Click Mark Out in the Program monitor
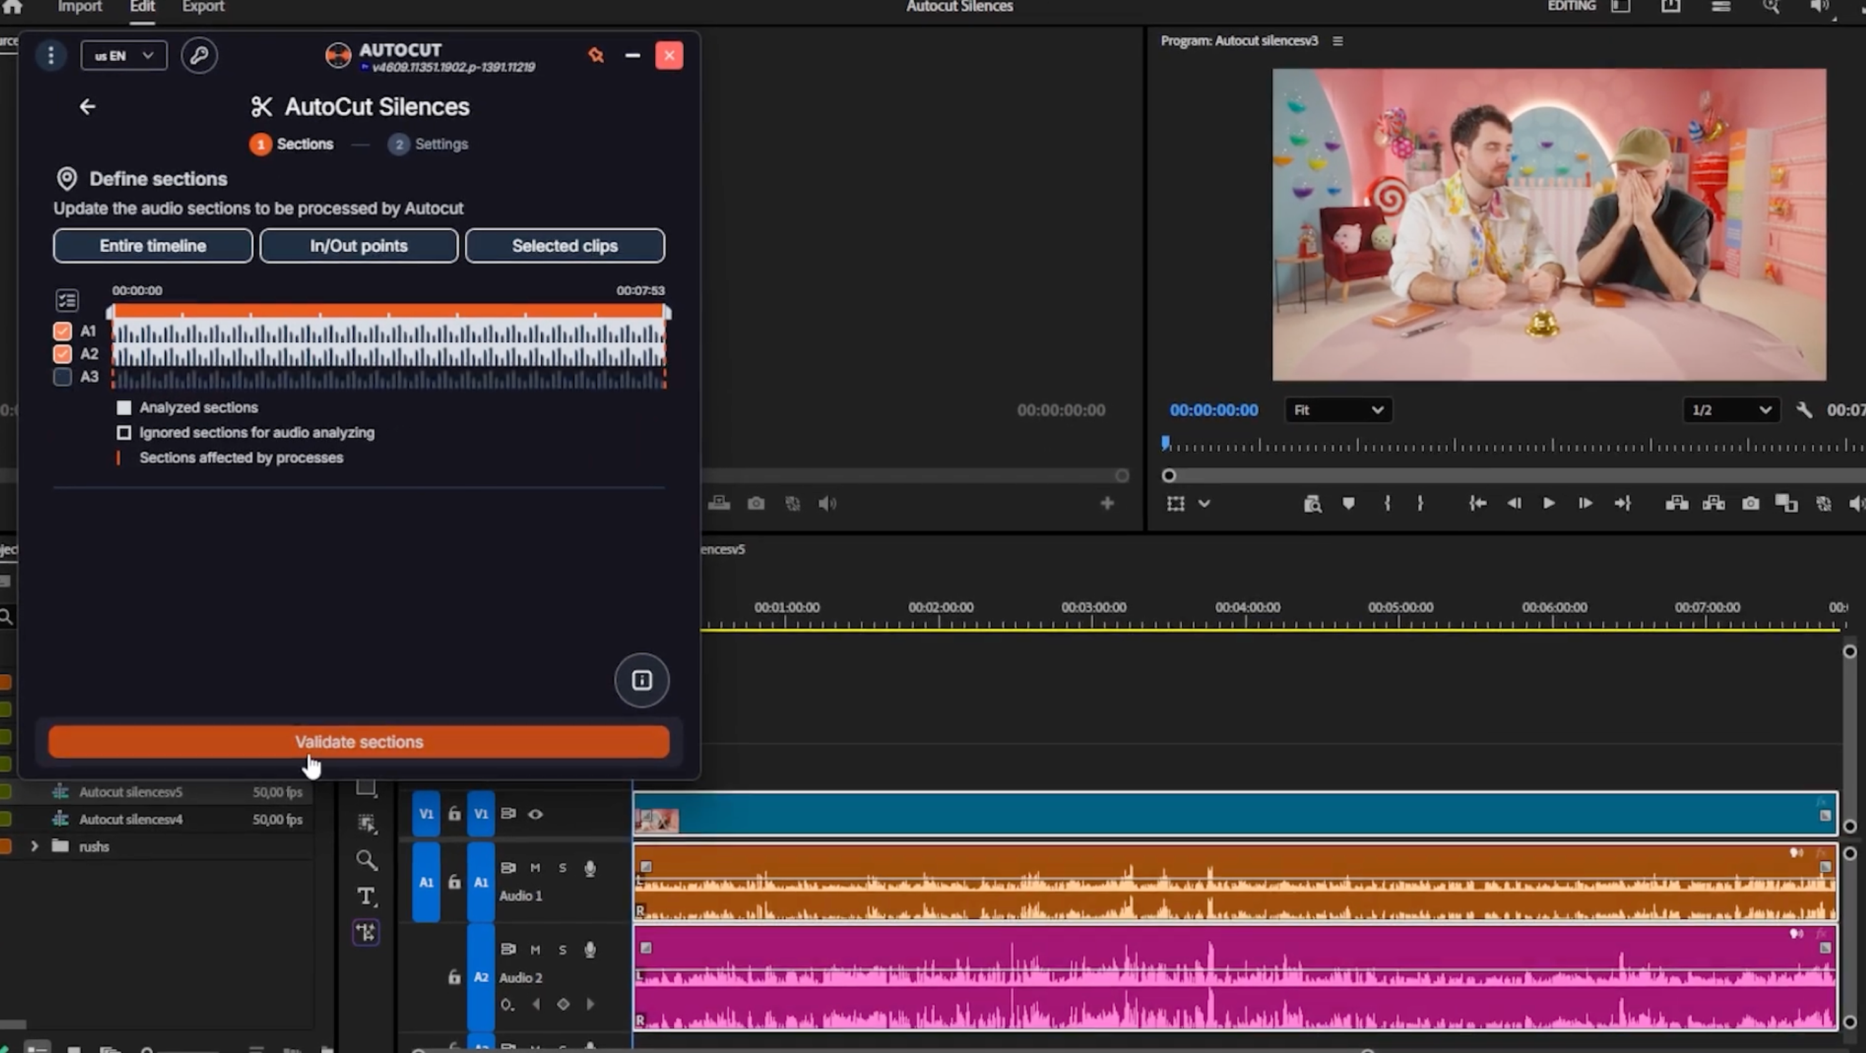Image resolution: width=1866 pixels, height=1053 pixels. pyautogui.click(x=1420, y=503)
